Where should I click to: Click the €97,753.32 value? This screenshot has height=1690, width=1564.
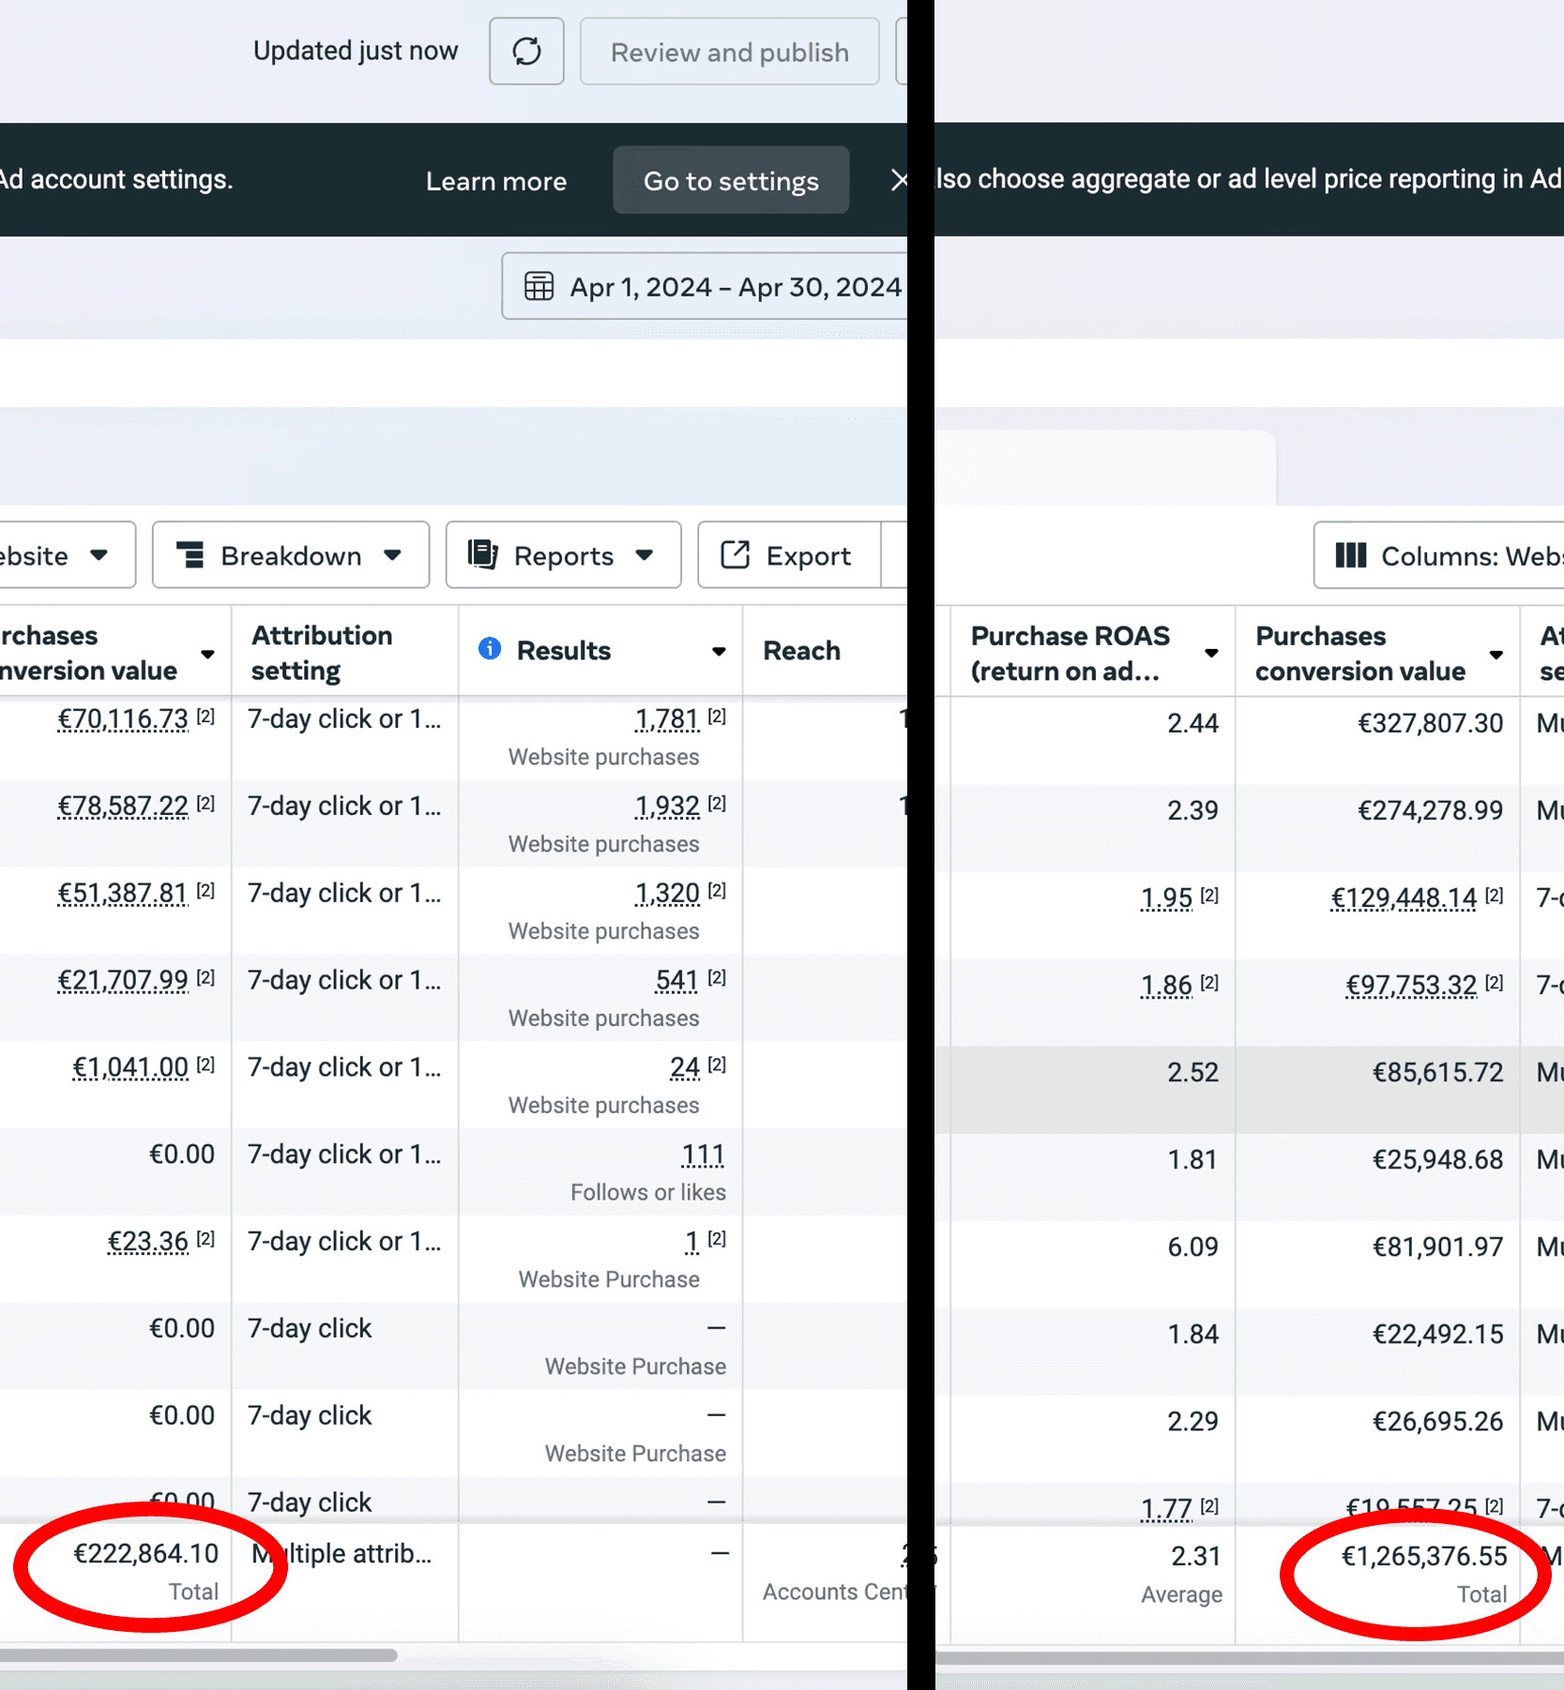[x=1411, y=986]
